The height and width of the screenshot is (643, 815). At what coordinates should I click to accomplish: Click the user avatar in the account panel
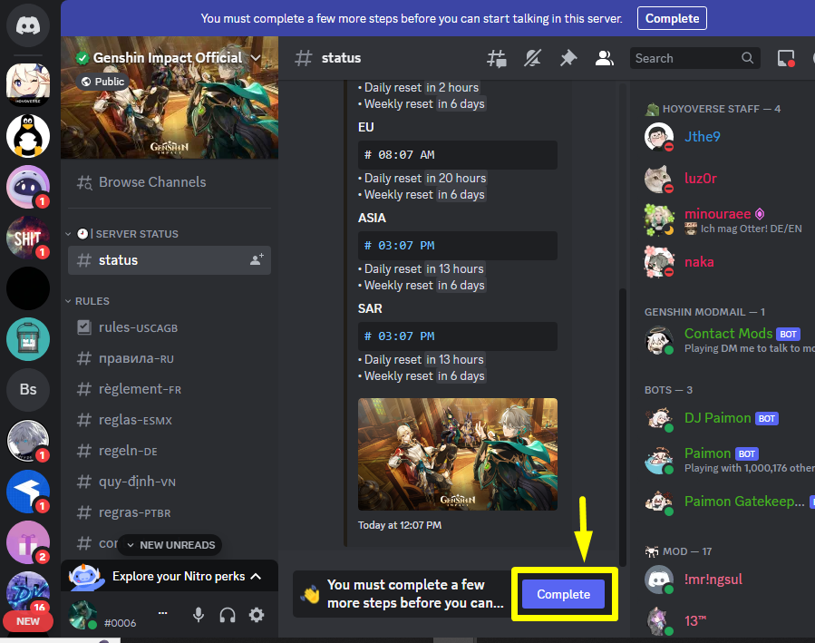(x=82, y=615)
